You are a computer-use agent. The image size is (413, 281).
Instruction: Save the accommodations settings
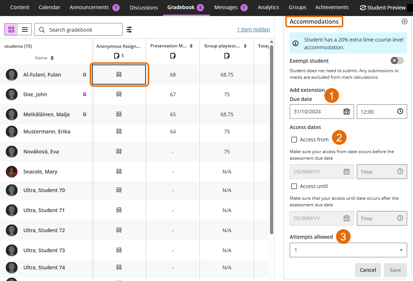(x=395, y=270)
